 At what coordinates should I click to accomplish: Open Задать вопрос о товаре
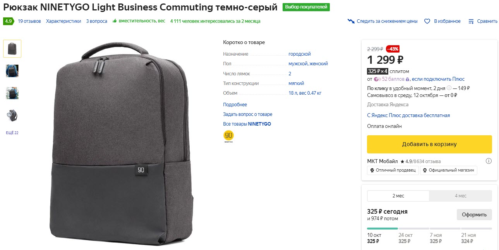pyautogui.click(x=248, y=114)
